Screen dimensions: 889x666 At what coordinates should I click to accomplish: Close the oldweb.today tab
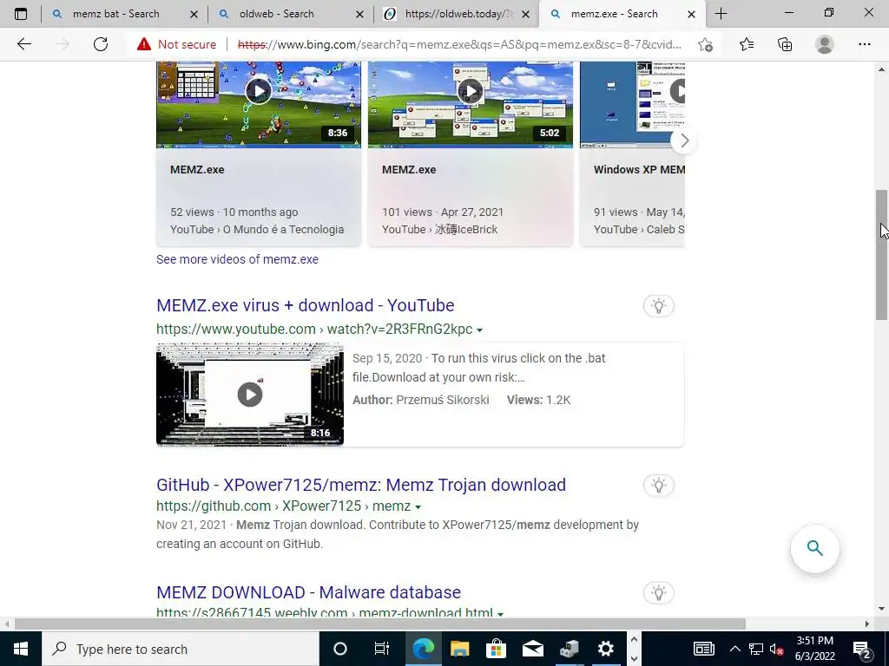pyautogui.click(x=525, y=14)
